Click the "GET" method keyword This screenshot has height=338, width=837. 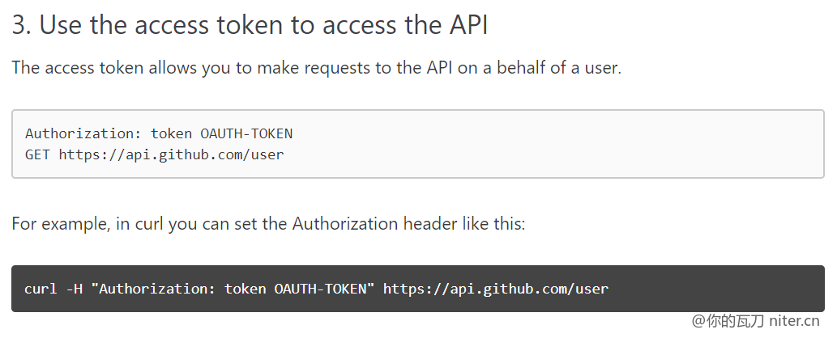click(37, 154)
